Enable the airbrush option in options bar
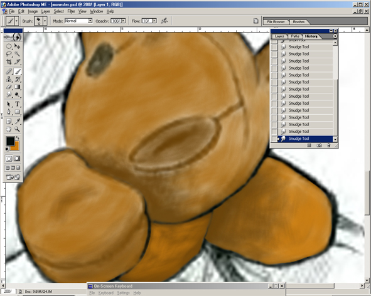This screenshot has width=371, height=296. [164, 21]
